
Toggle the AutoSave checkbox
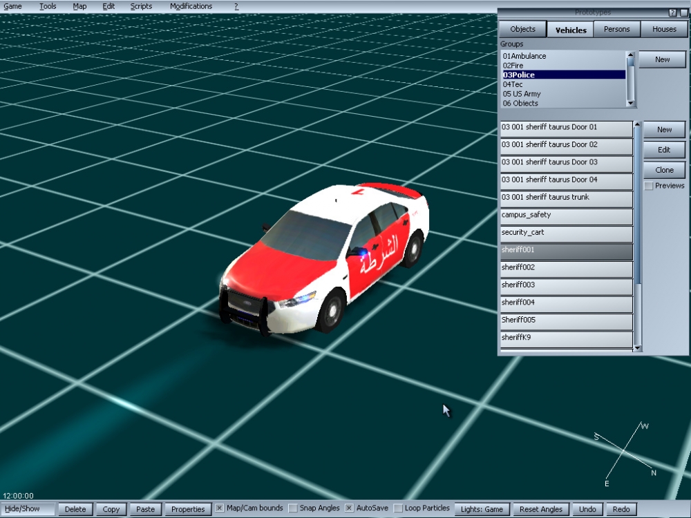point(349,508)
